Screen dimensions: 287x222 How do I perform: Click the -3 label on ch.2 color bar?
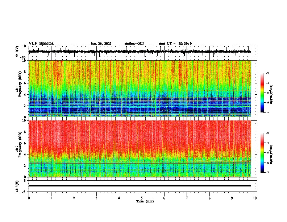pyautogui.click(x=267, y=133)
